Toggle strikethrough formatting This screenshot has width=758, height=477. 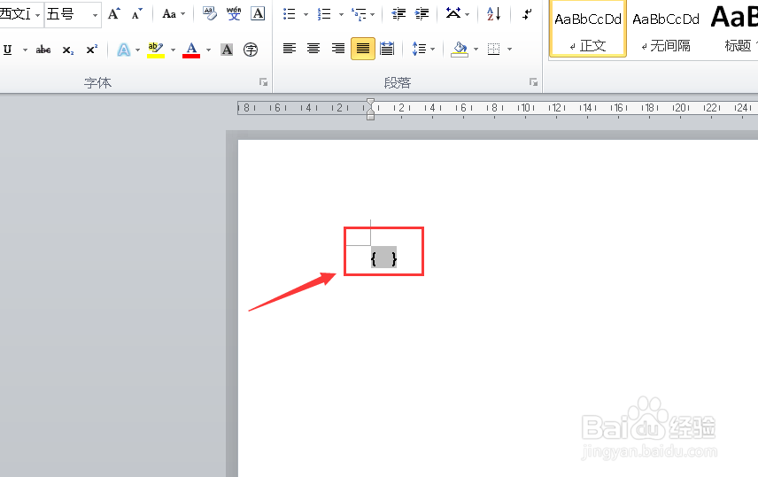[x=43, y=50]
